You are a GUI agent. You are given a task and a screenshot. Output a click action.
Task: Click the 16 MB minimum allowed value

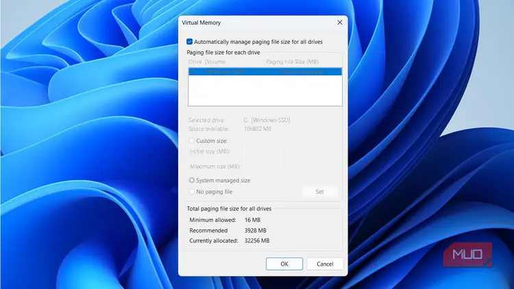point(252,220)
